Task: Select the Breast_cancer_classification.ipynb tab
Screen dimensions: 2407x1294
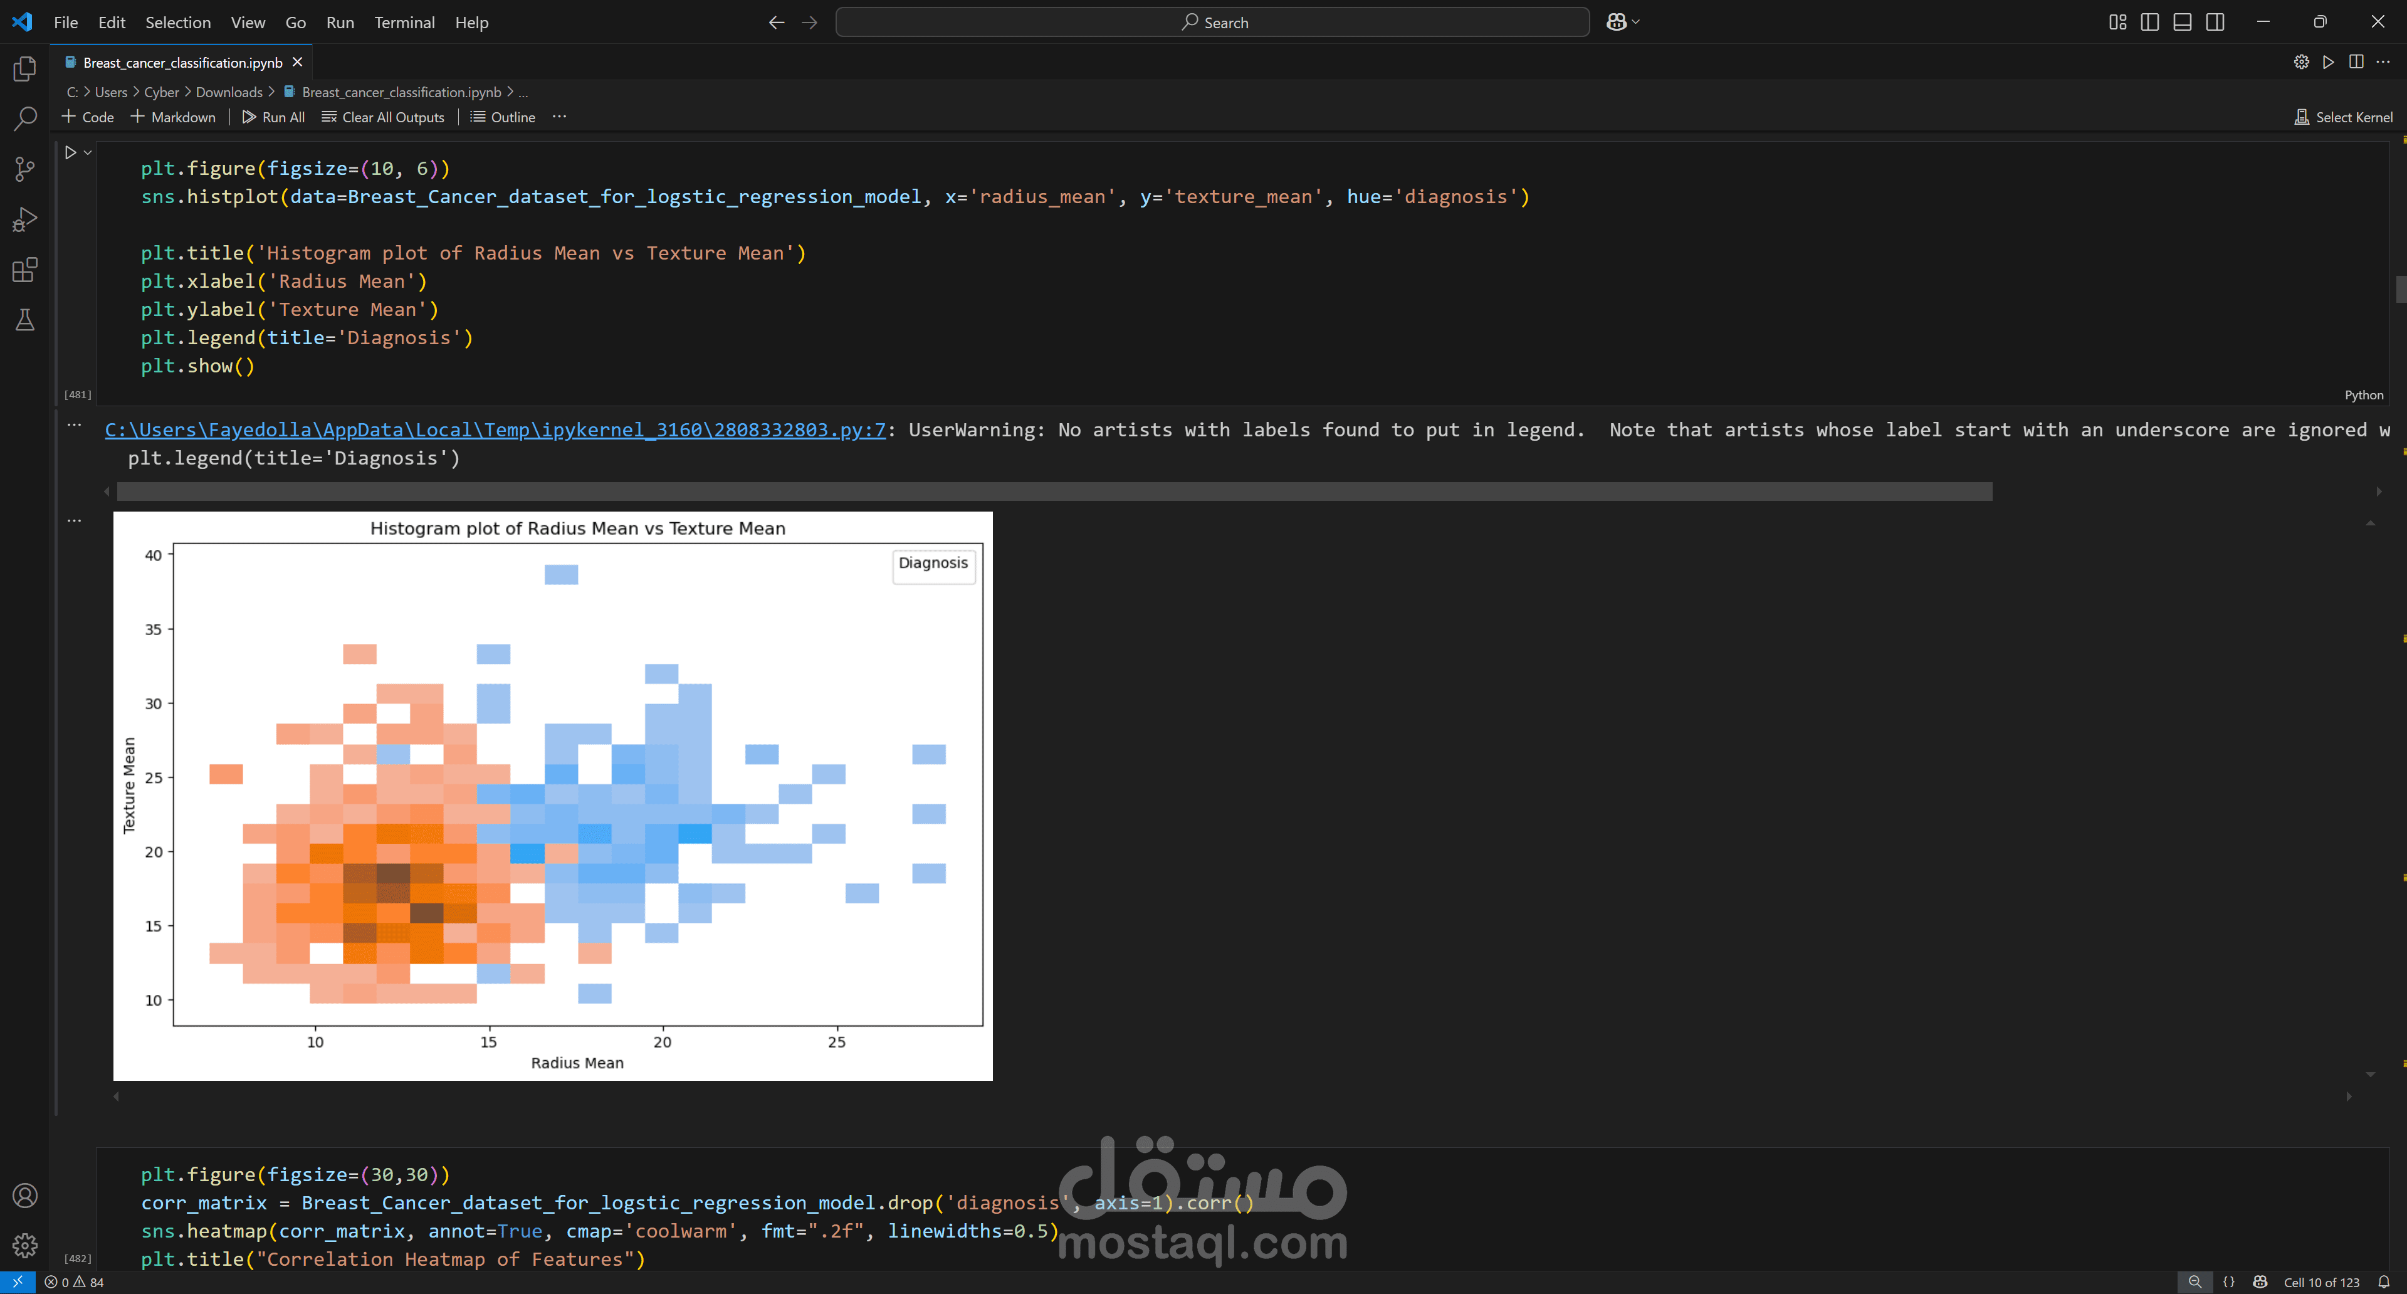Action: pos(182,63)
